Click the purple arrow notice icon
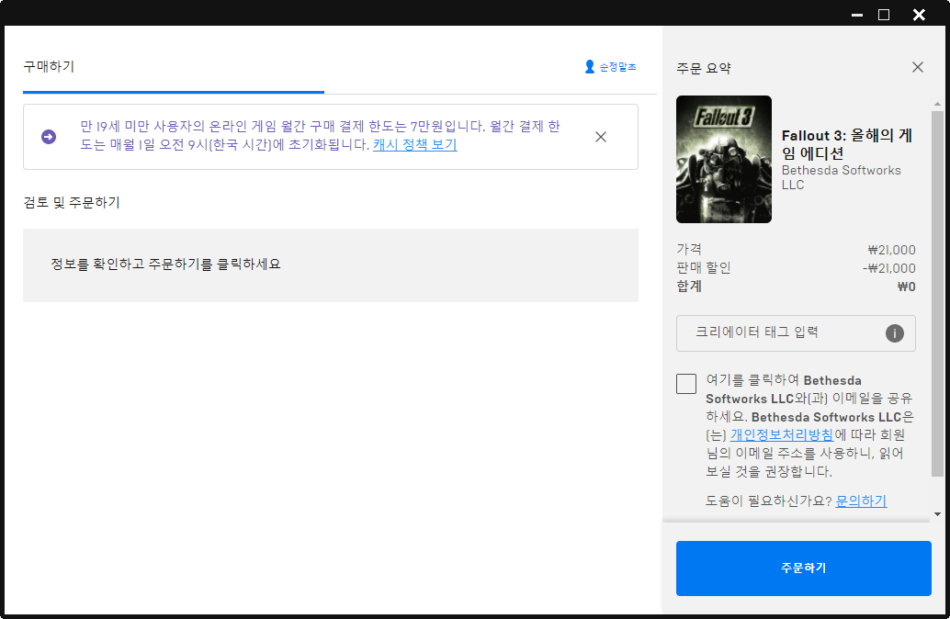Screen dimensions: 950x619 pyautogui.click(x=49, y=137)
